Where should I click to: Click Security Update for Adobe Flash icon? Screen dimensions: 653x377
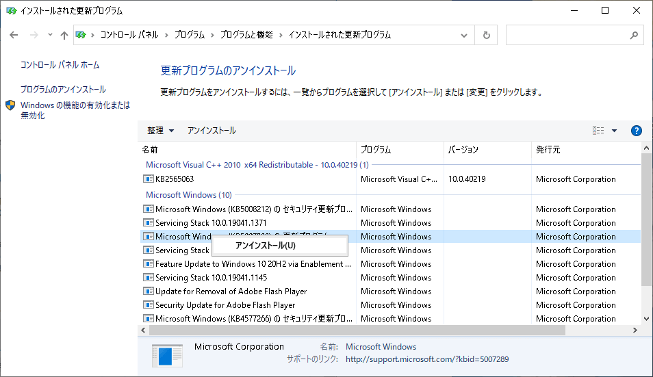pos(149,305)
